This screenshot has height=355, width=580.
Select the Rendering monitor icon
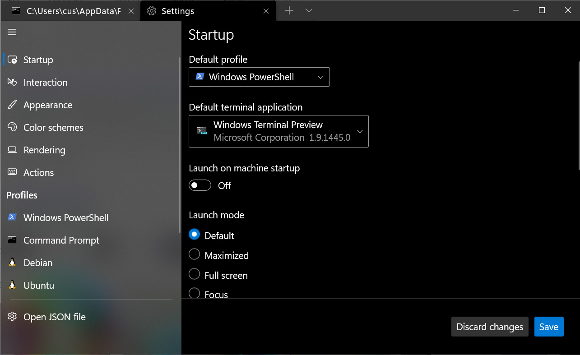pyautogui.click(x=13, y=150)
